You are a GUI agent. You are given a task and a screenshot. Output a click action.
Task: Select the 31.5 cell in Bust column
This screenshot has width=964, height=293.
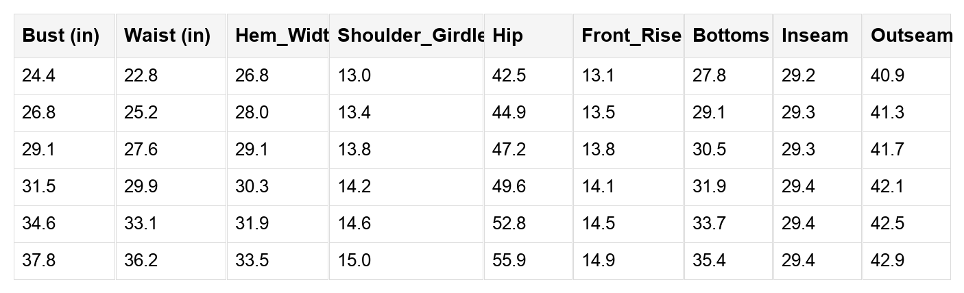pos(39,187)
